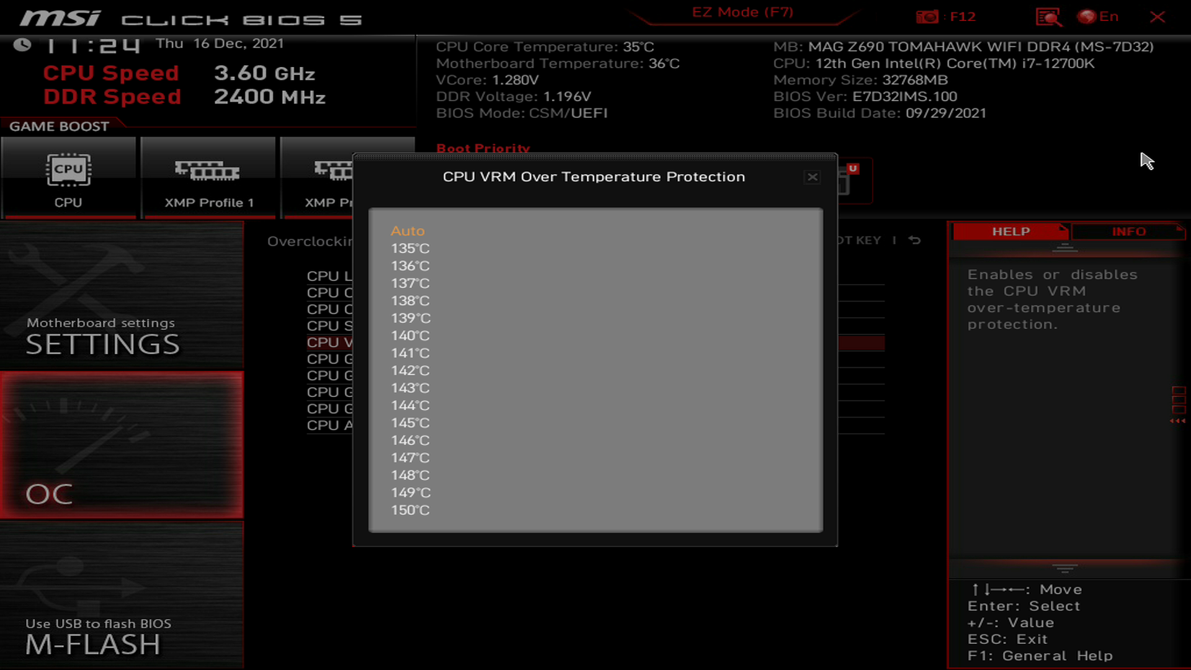Click the INFO tab in right panel

pyautogui.click(x=1129, y=231)
